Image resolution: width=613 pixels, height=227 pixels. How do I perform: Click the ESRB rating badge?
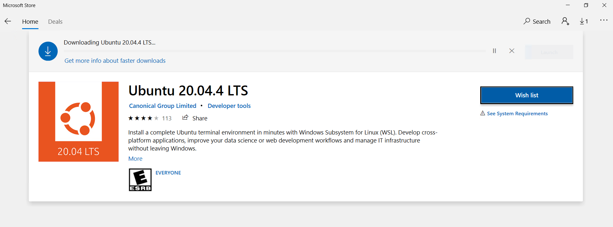pyautogui.click(x=140, y=180)
